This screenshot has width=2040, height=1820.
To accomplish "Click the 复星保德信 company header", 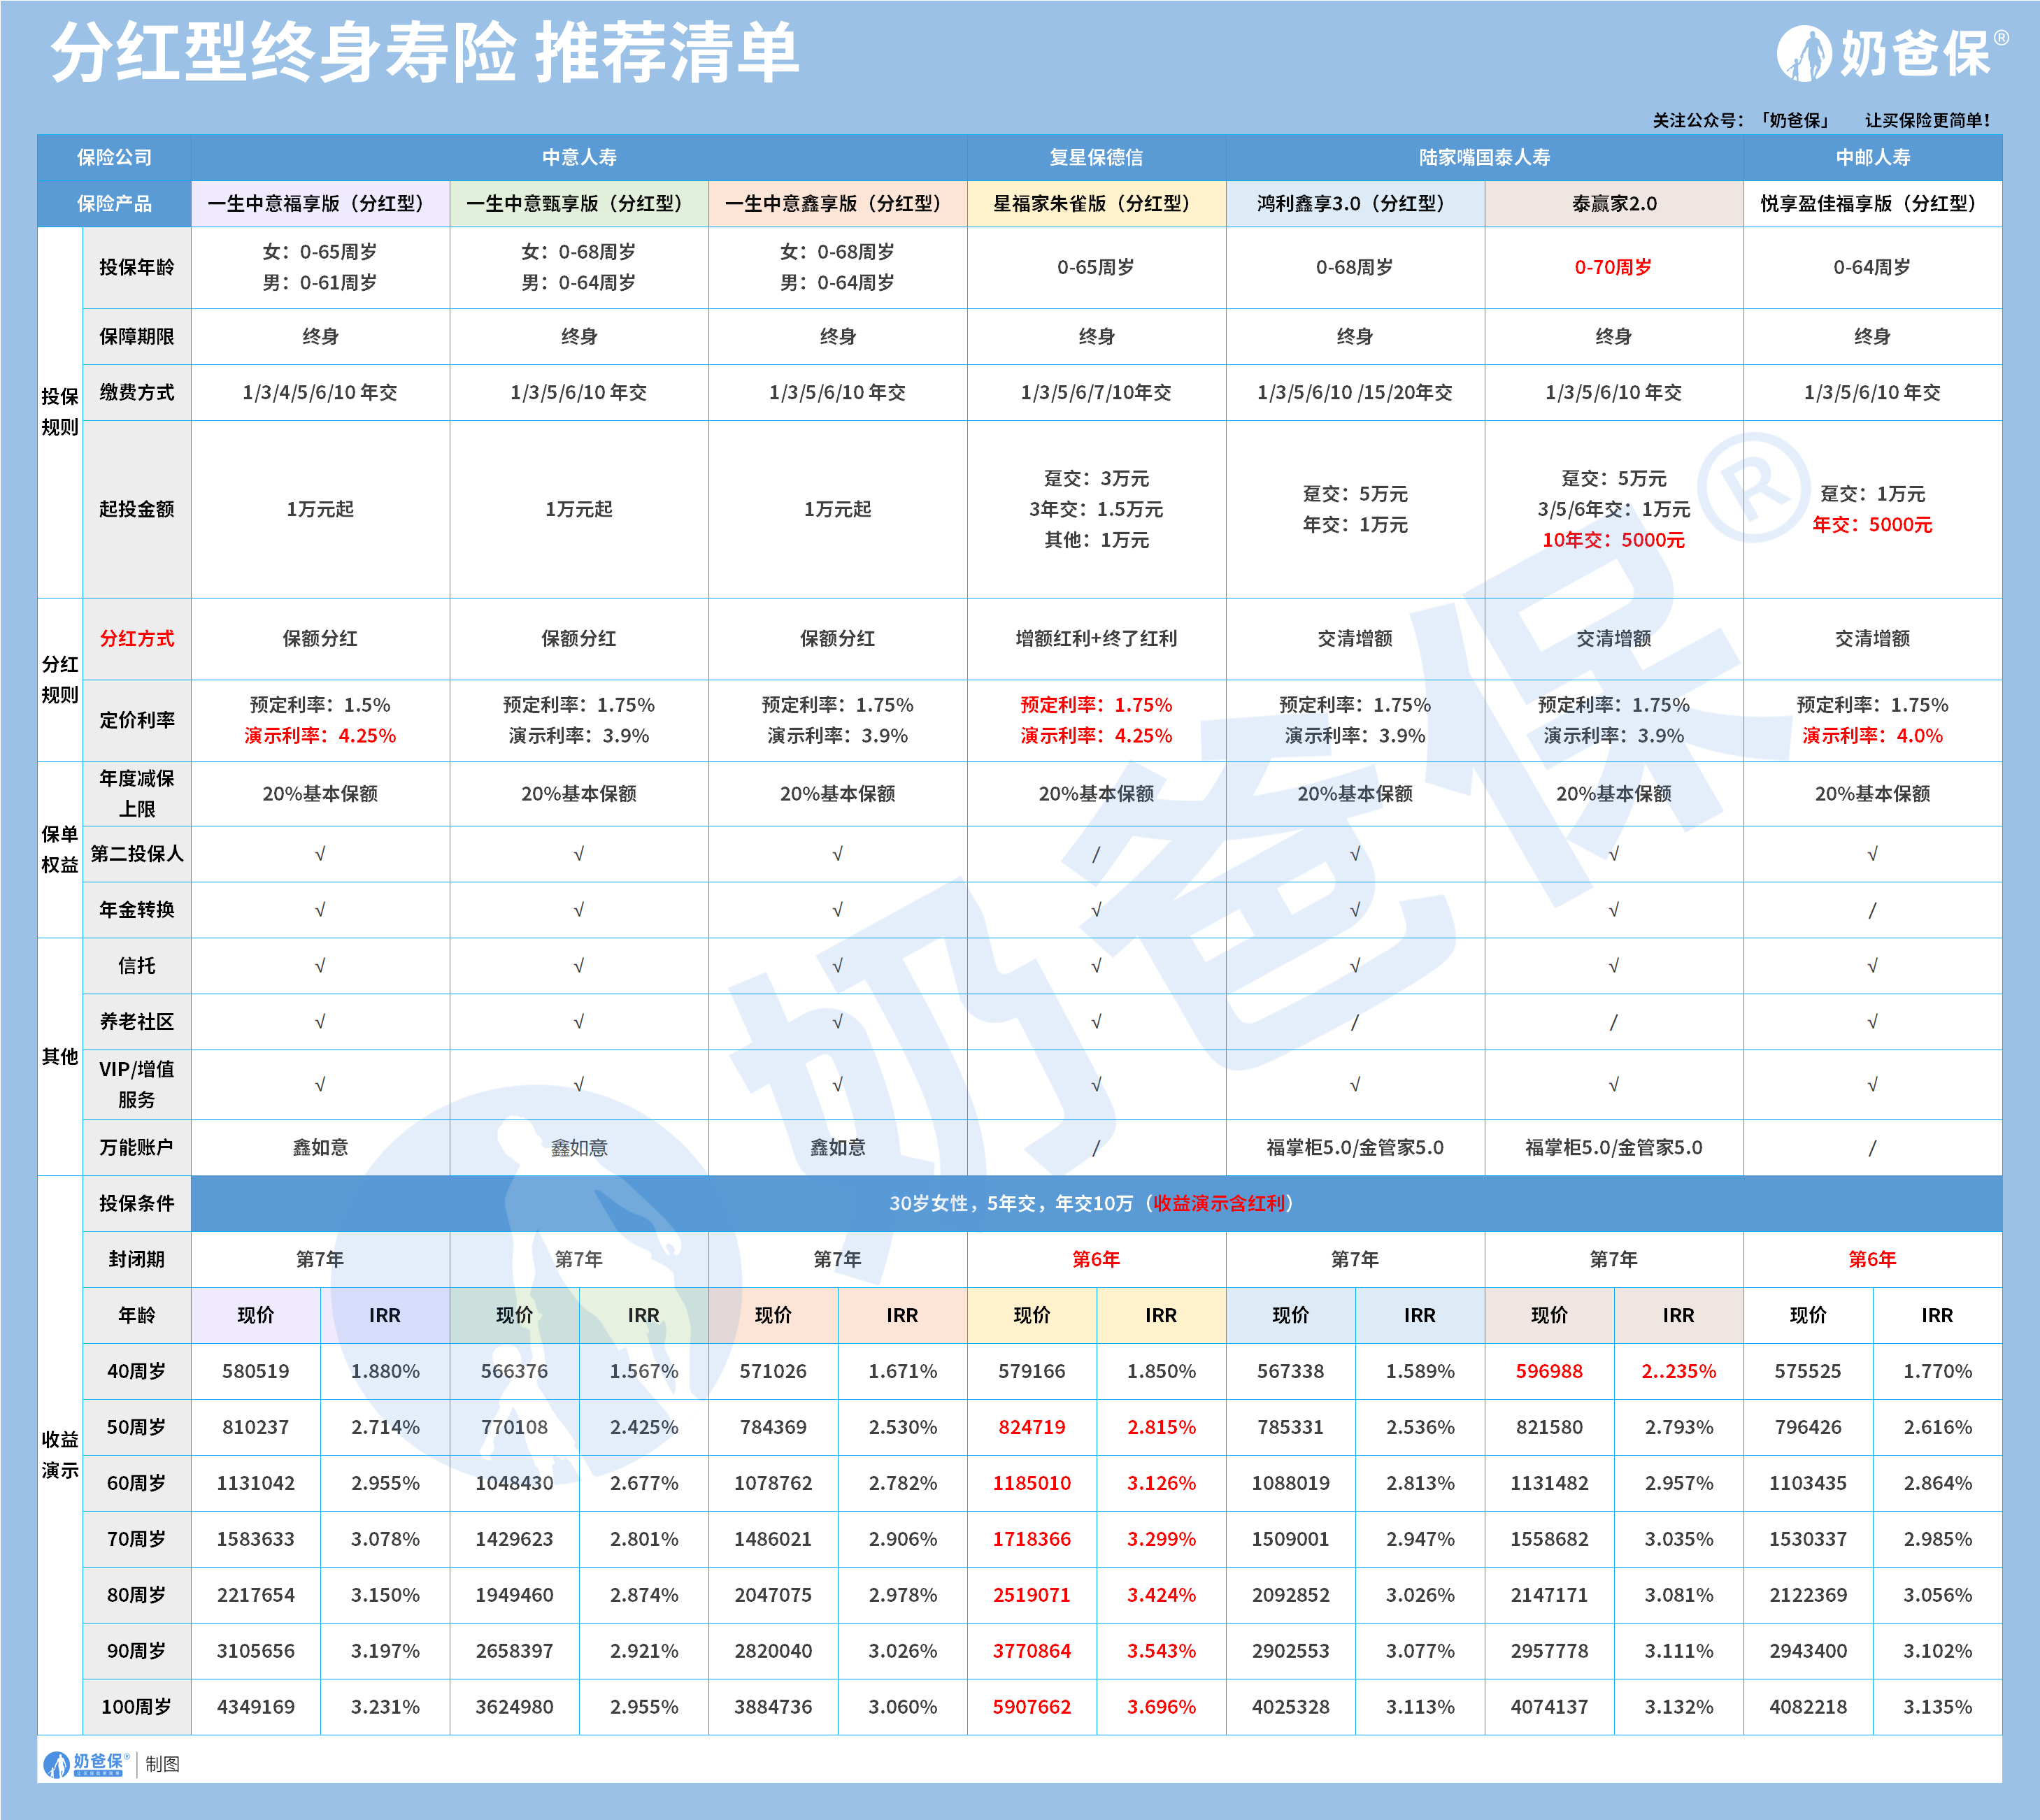I will (x=1096, y=157).
